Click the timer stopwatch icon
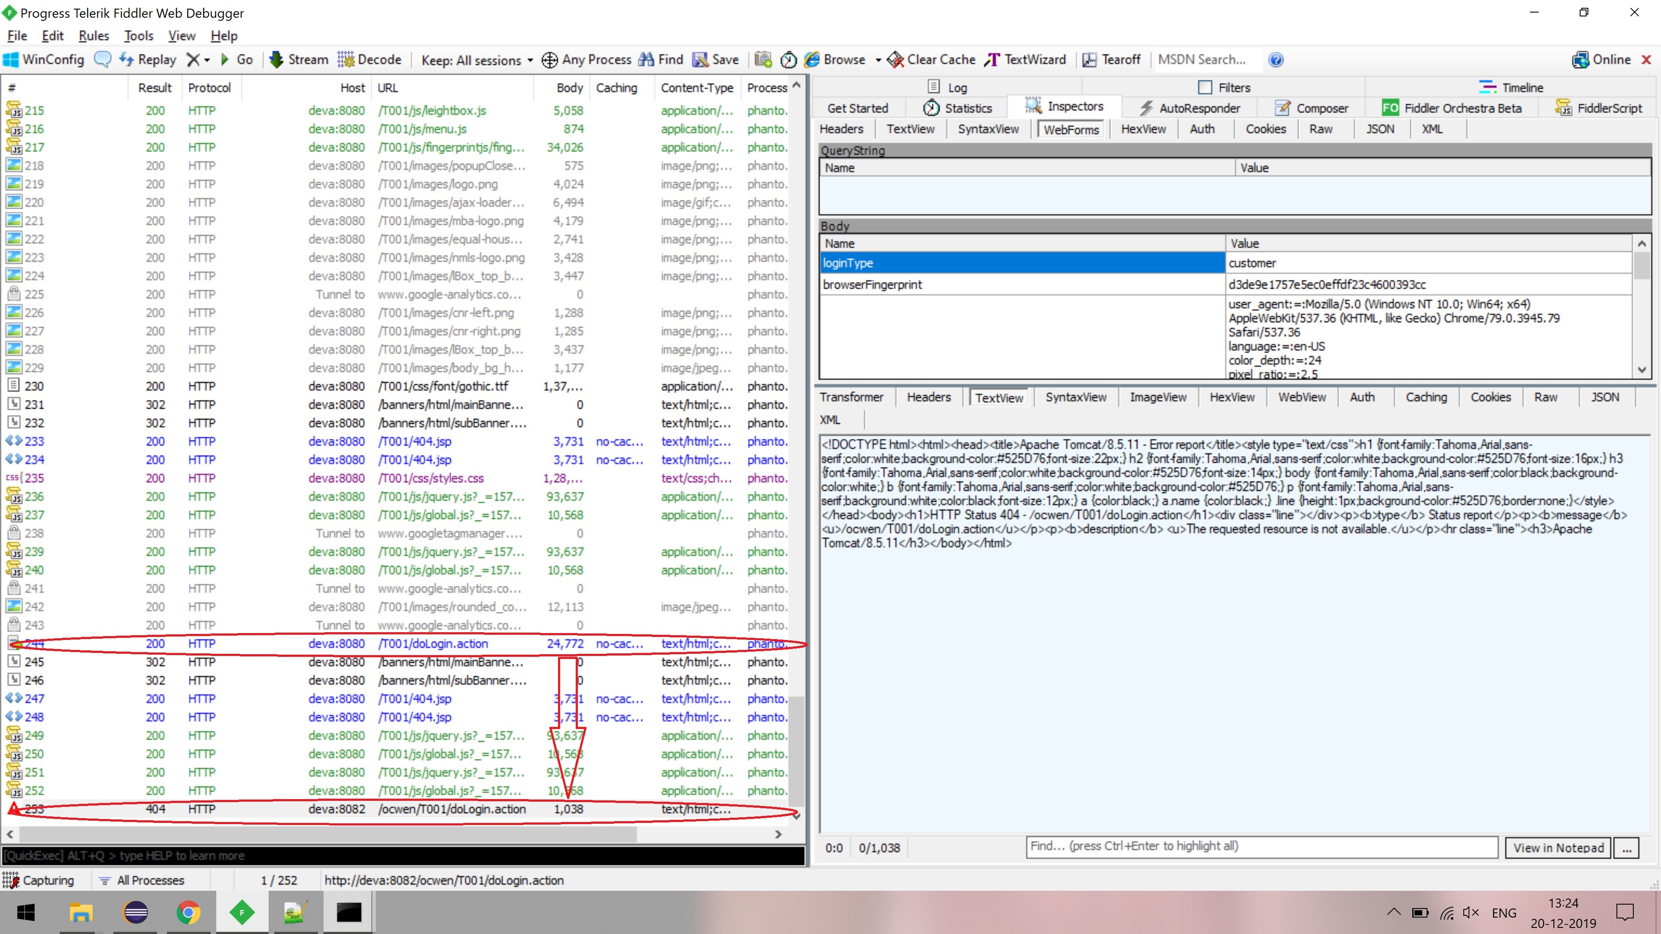1661x934 pixels. click(788, 60)
